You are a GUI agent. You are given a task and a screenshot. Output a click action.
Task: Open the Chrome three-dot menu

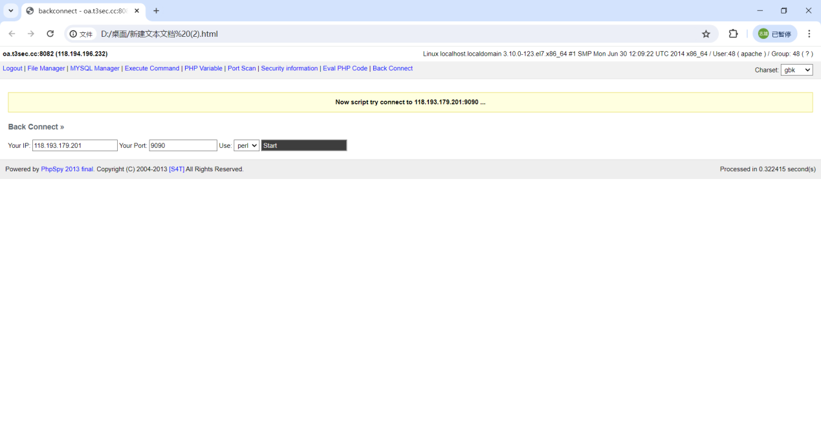809,34
